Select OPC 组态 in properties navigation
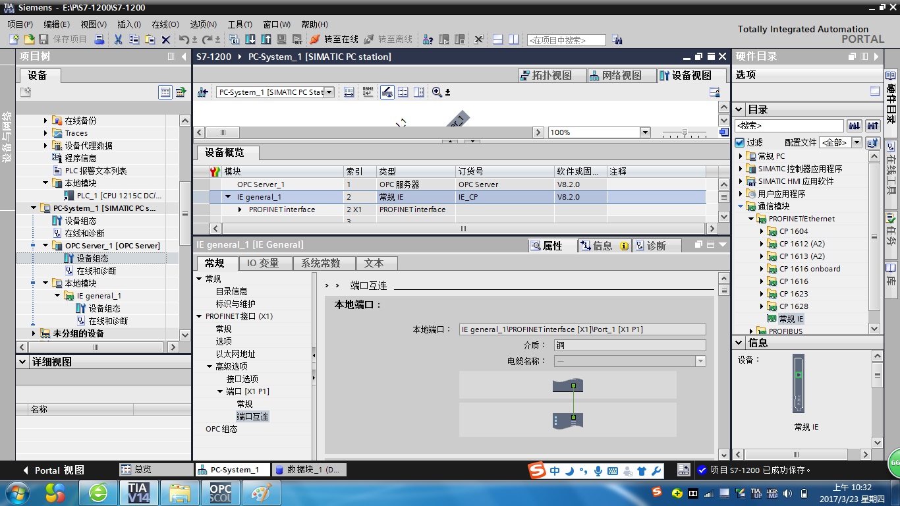The image size is (900, 506). (221, 429)
